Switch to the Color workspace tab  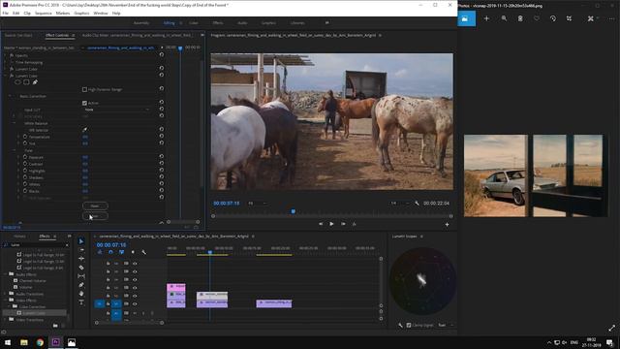194,23
